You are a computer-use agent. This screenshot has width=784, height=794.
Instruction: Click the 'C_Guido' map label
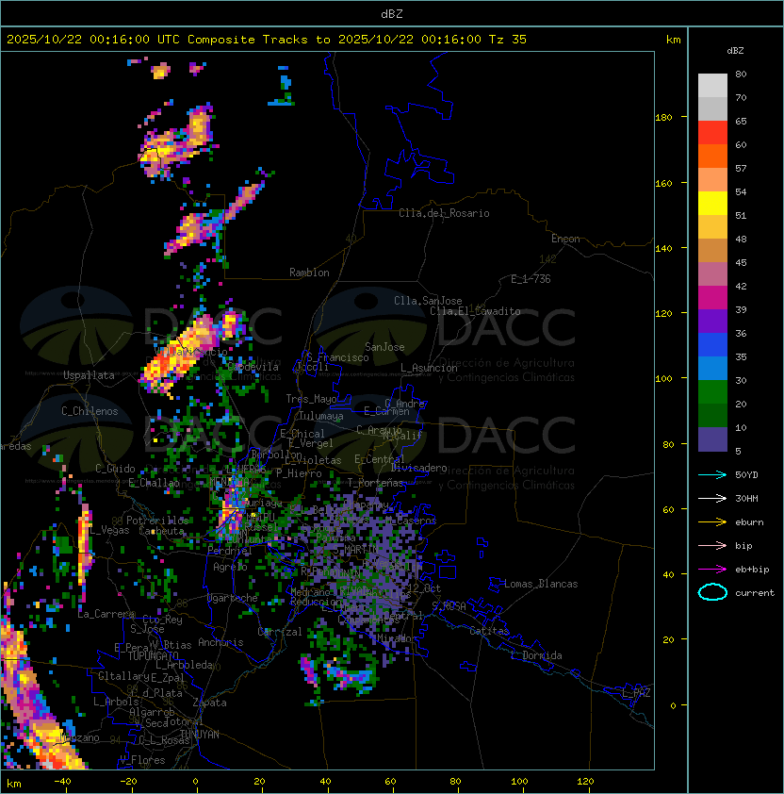pos(115,469)
